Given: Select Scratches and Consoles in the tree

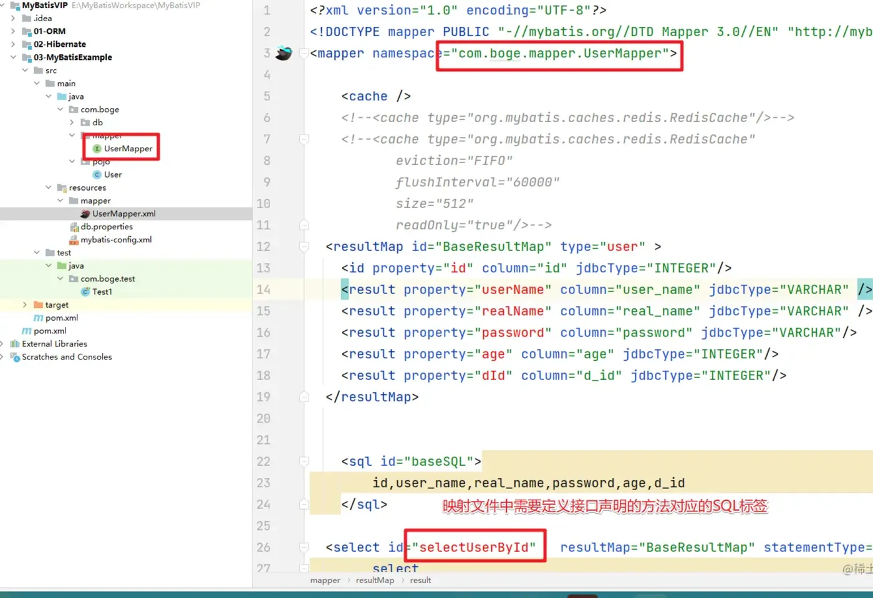Looking at the screenshot, I should [67, 358].
